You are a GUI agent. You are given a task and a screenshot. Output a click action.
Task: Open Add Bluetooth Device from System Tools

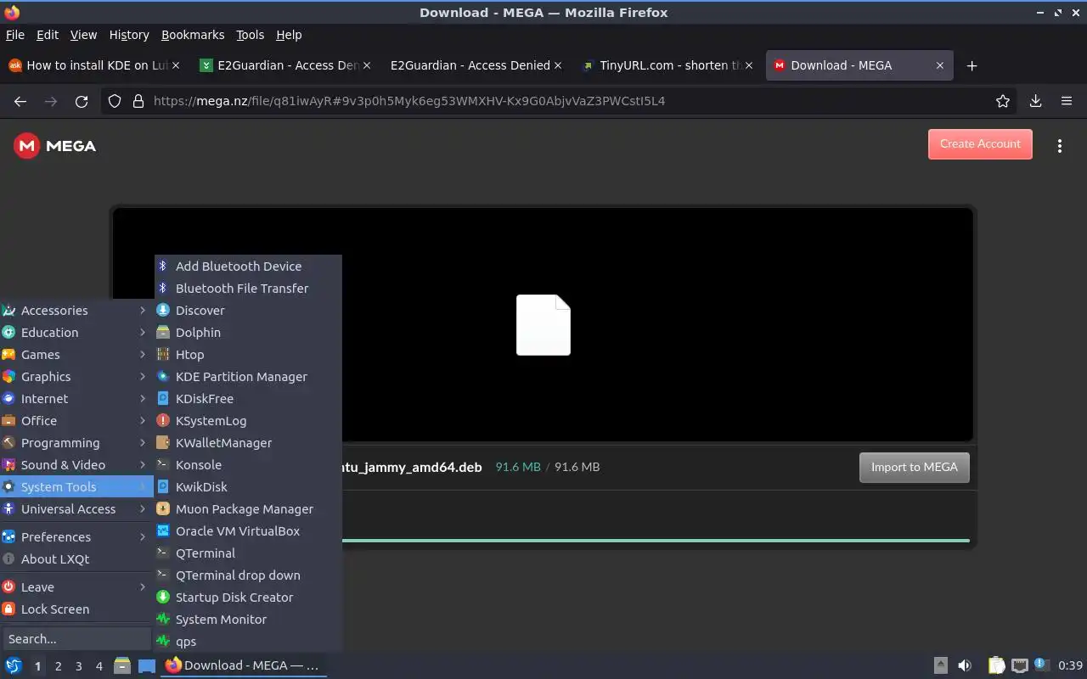248,266
